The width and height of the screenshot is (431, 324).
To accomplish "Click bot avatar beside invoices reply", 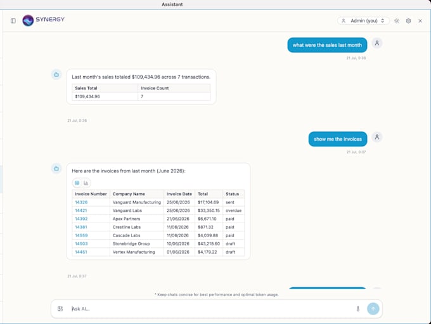I will pyautogui.click(x=56, y=169).
